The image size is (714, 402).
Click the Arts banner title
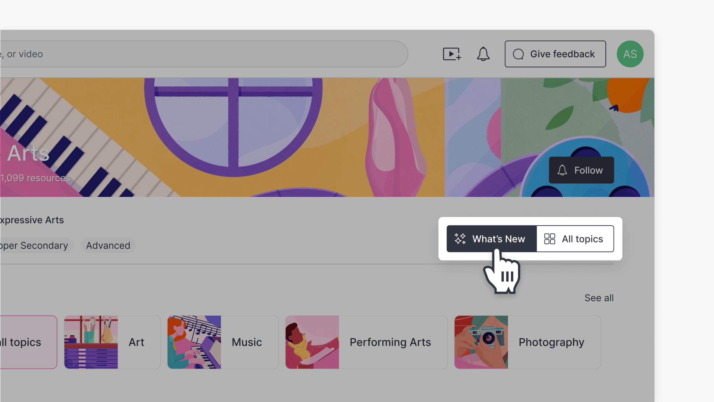[28, 153]
